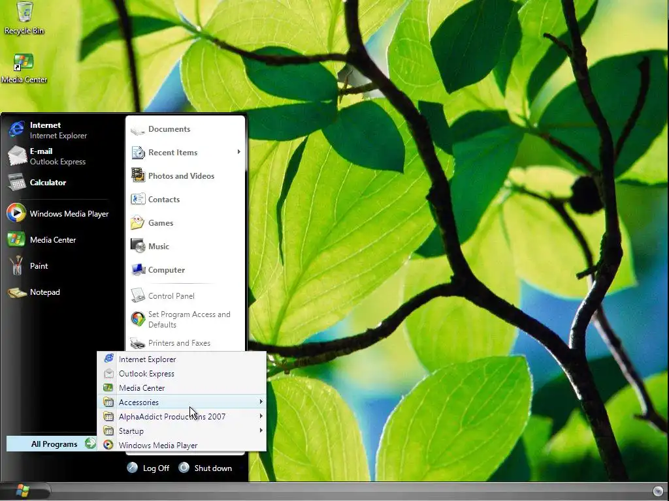This screenshot has width=669, height=501.
Task: Click the Paint label
Action: coord(39,266)
